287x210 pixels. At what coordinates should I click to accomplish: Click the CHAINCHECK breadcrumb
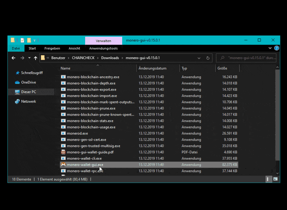coord(83,58)
